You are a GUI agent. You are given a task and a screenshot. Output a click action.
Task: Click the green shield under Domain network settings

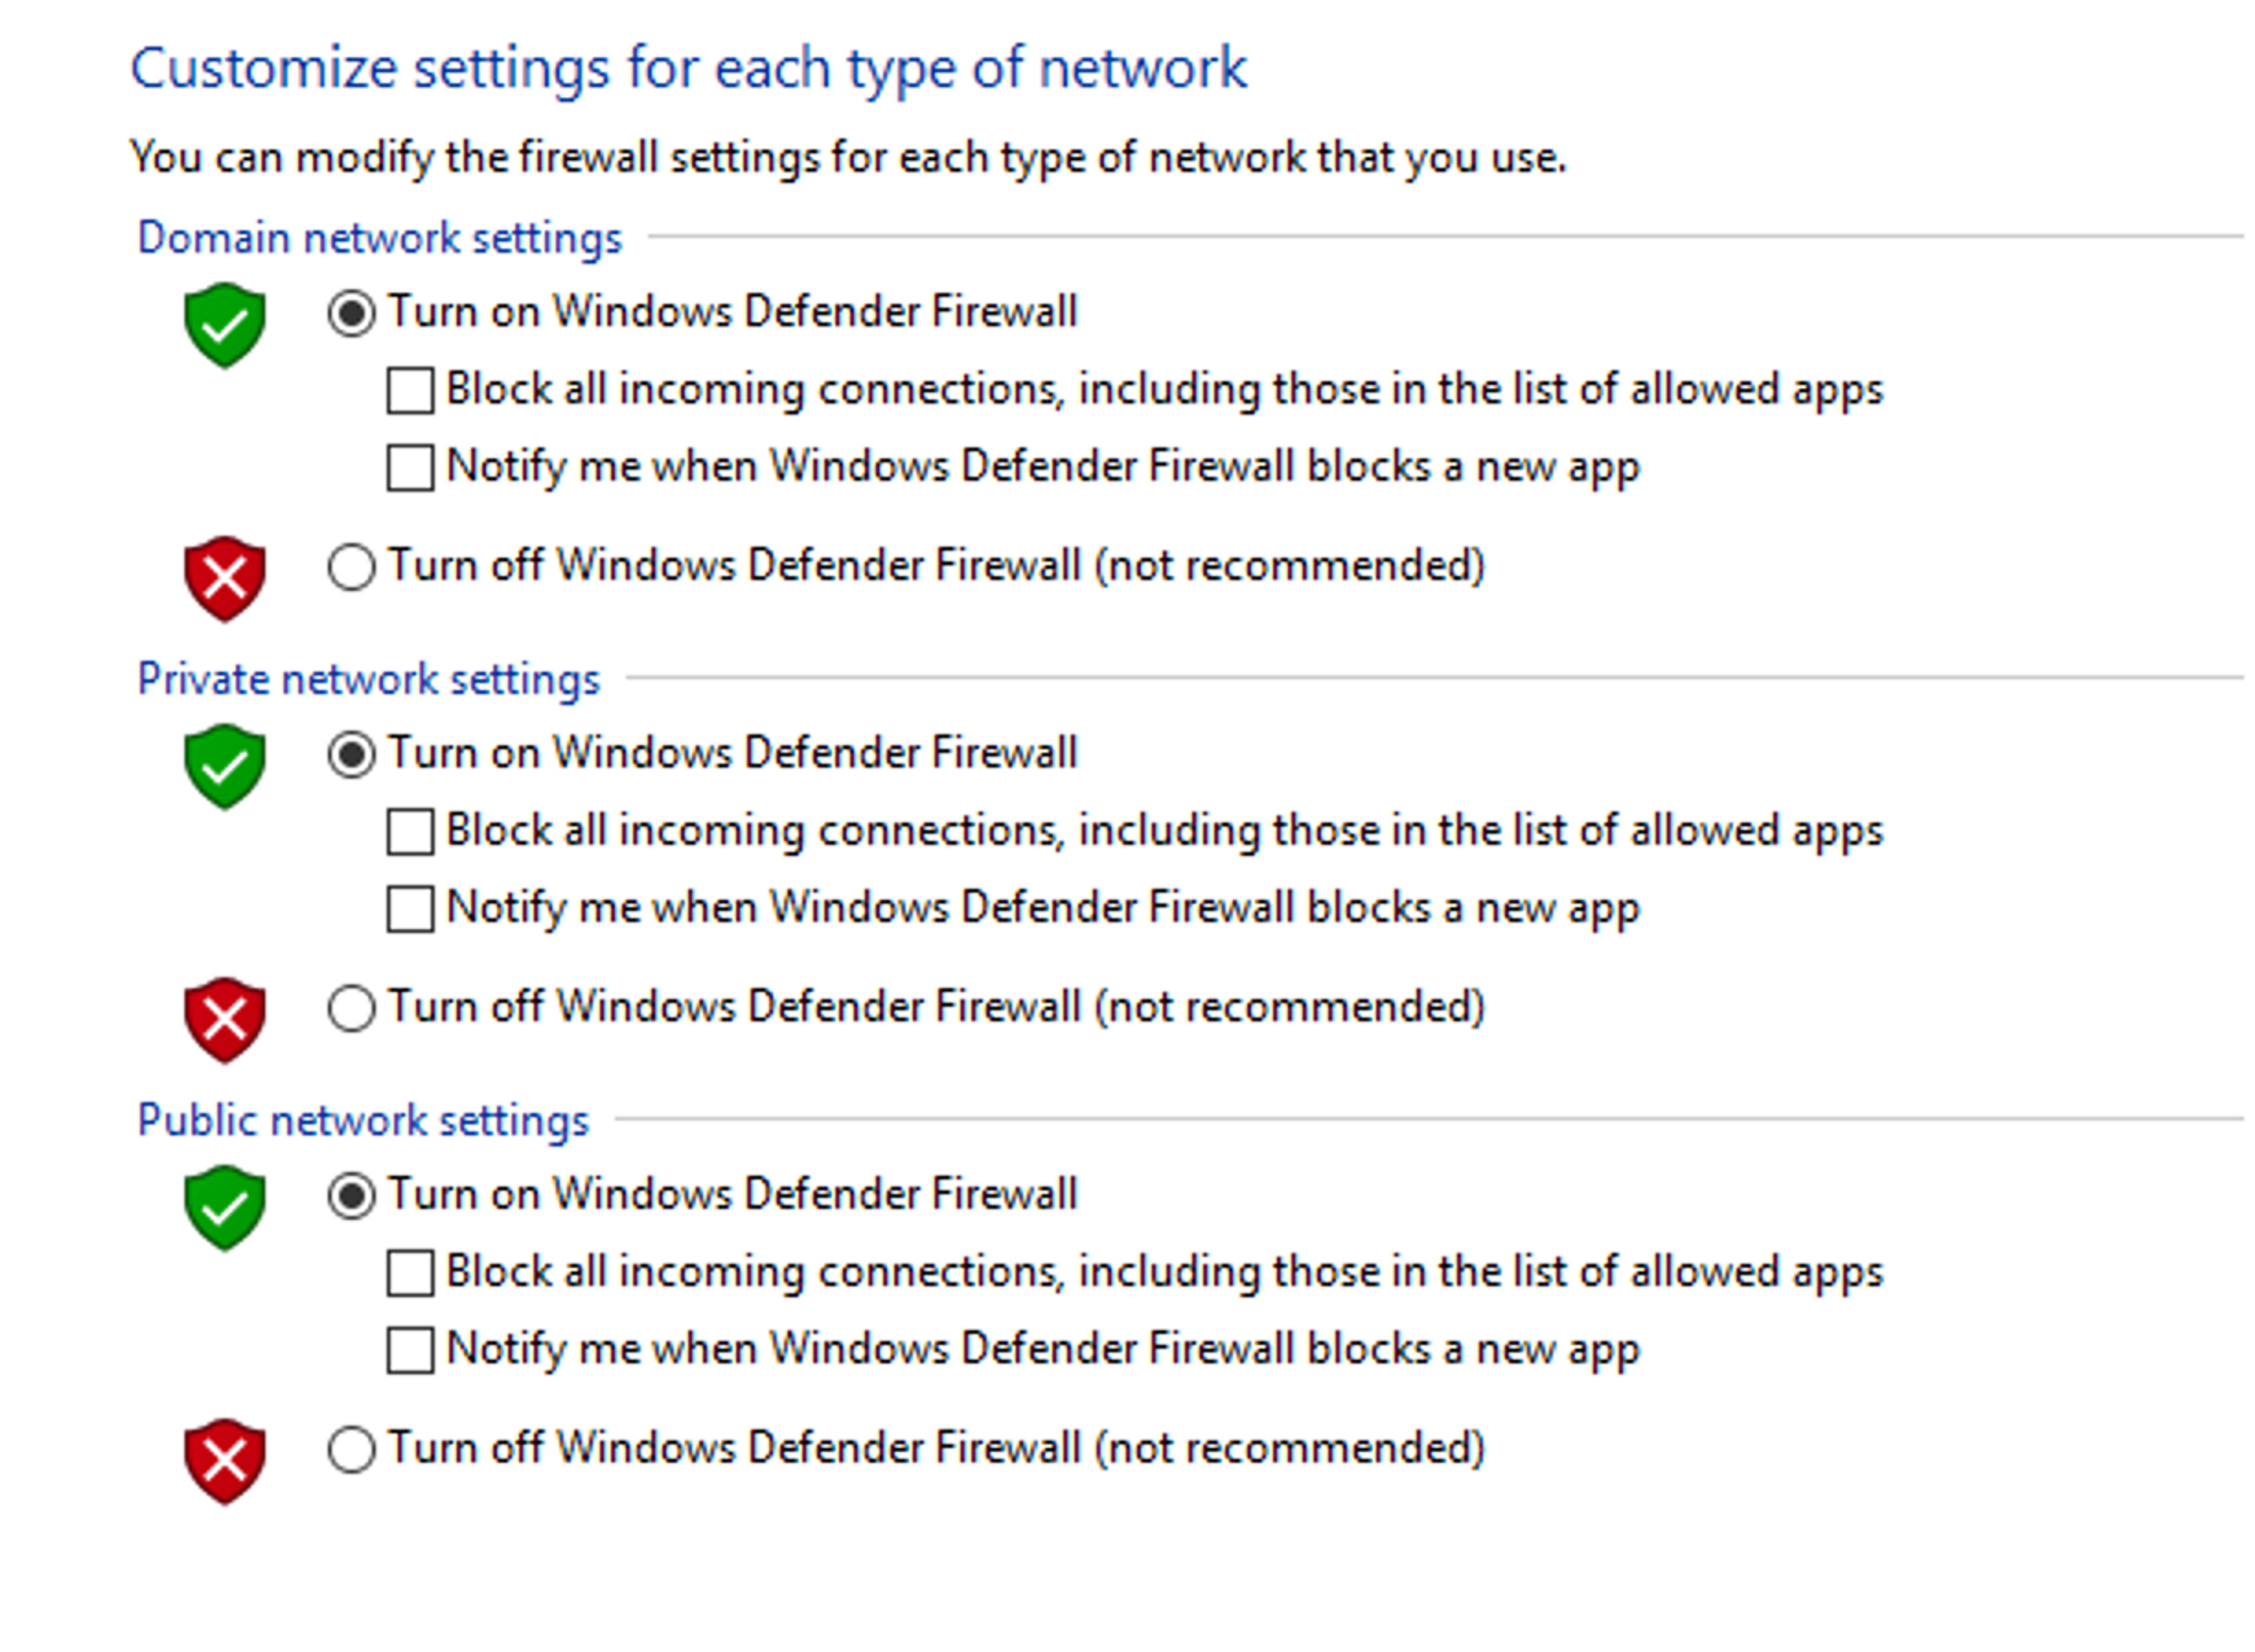225,325
